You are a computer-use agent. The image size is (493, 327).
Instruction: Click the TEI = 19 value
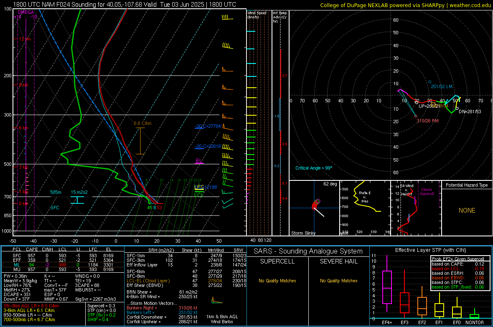tap(83, 281)
